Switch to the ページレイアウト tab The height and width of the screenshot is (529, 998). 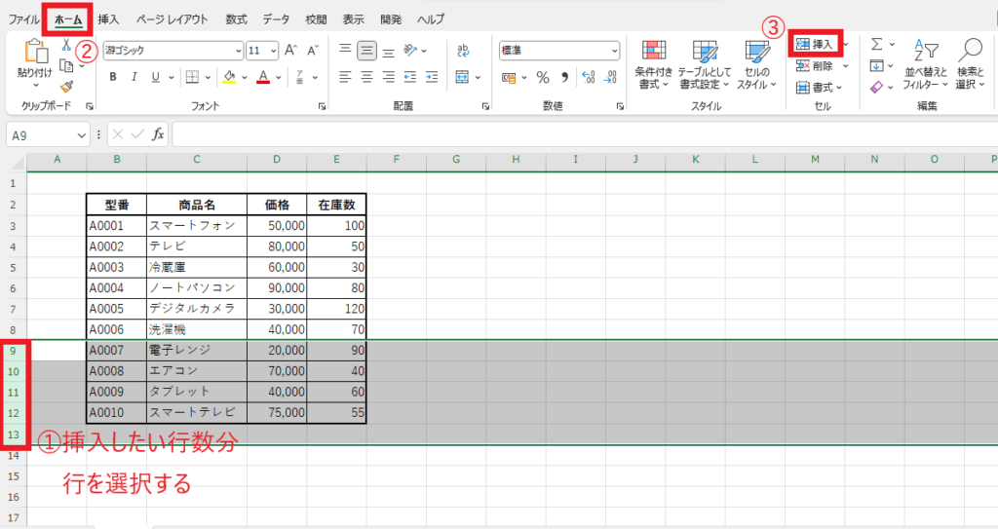click(173, 19)
